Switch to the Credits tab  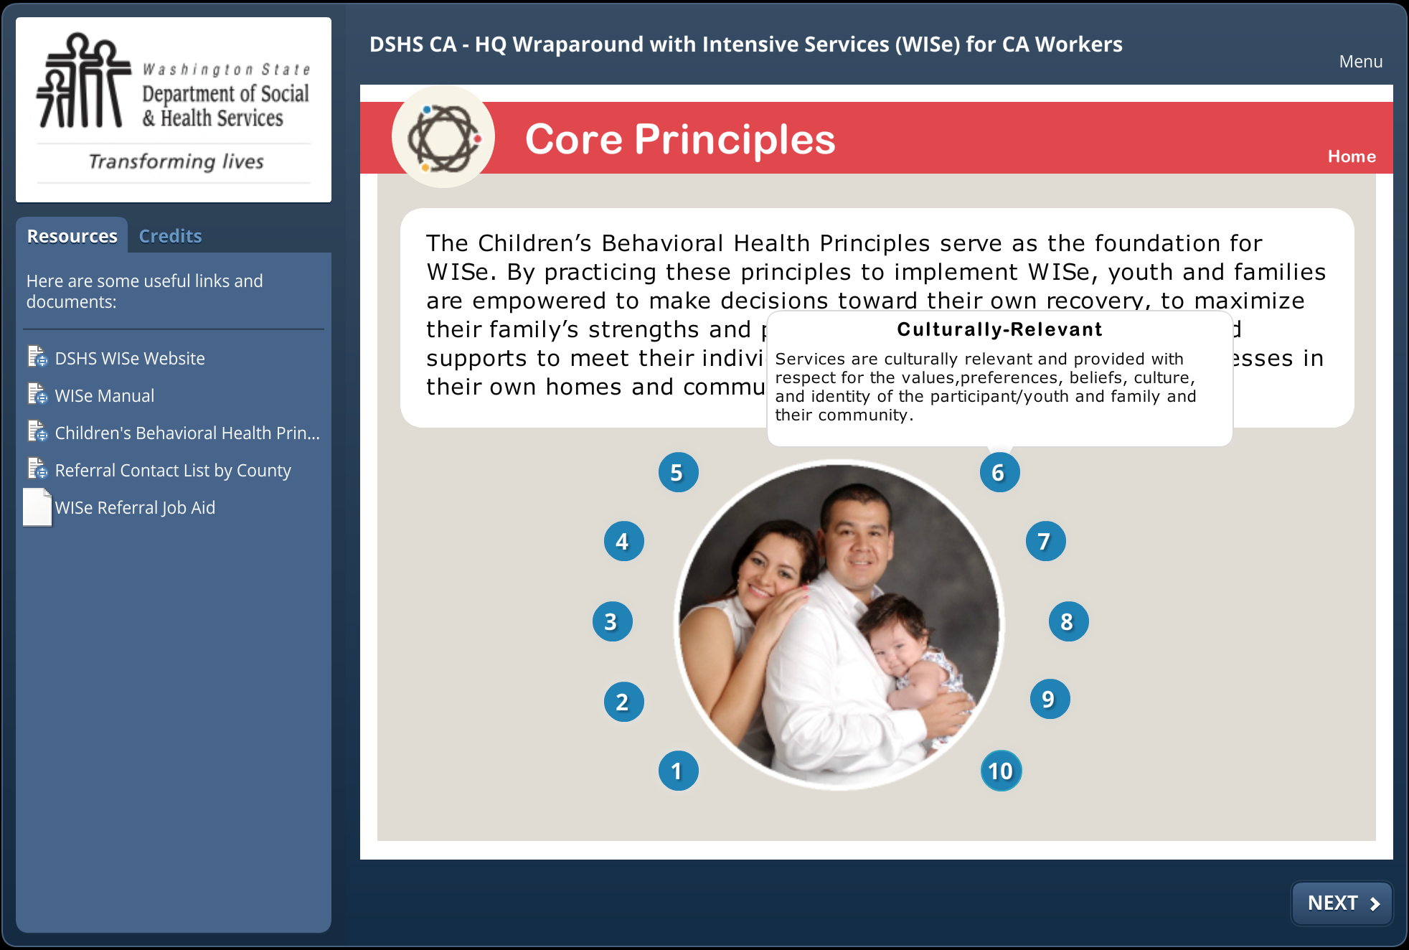170,236
